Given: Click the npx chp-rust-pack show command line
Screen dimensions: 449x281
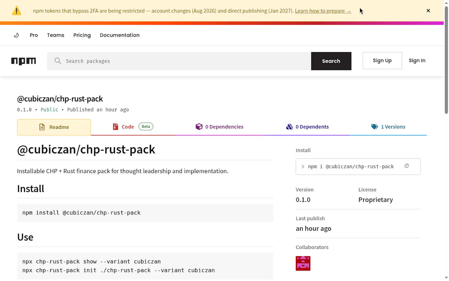Looking at the screenshot, I should pos(91,262).
